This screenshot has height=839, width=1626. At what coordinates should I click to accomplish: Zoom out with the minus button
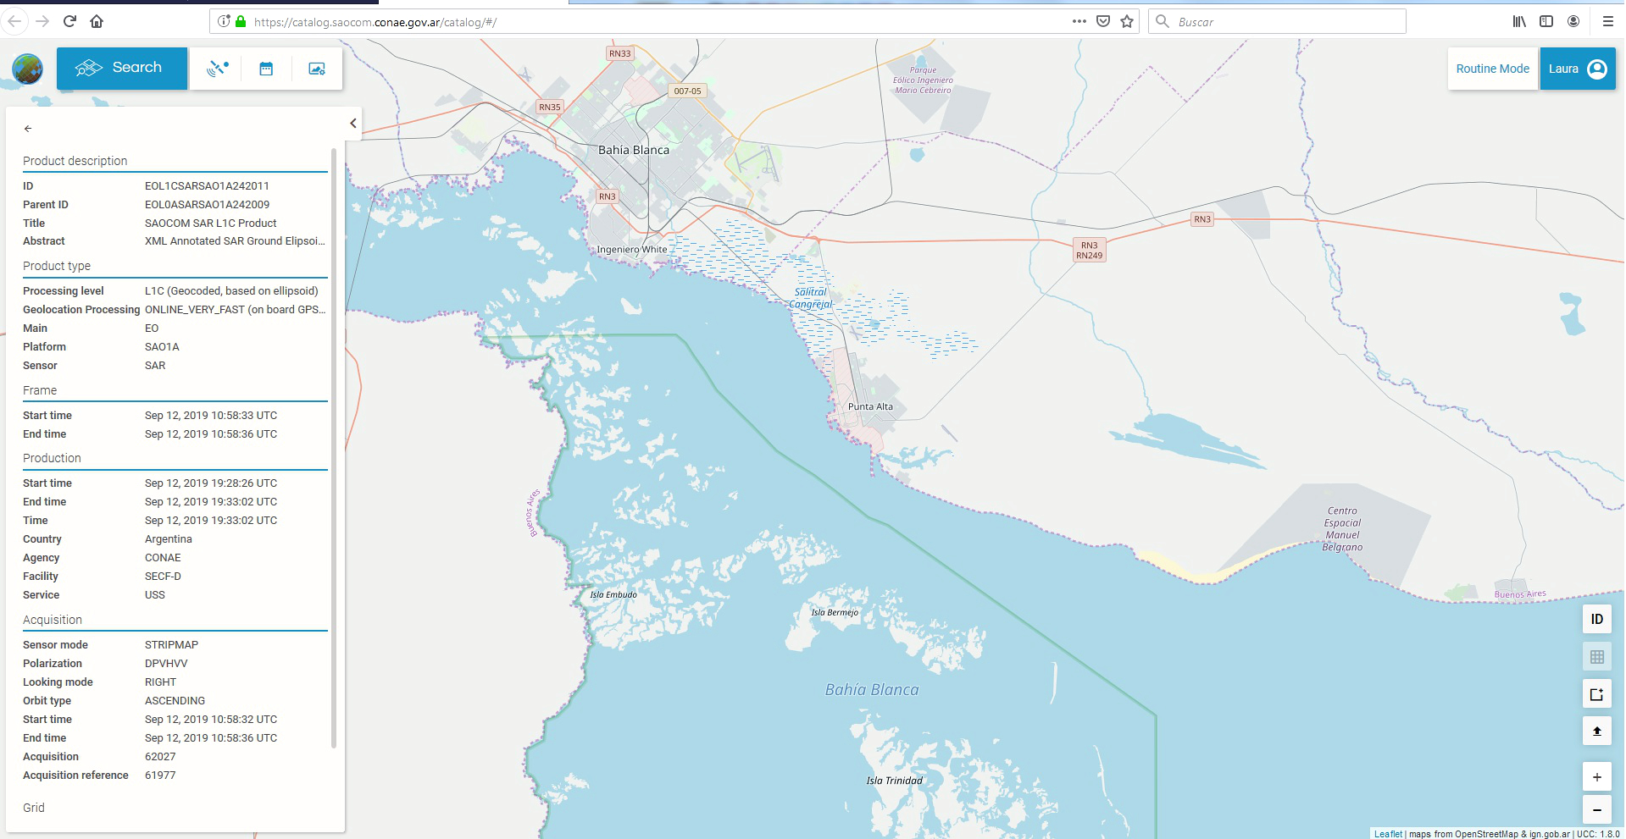coord(1596,810)
